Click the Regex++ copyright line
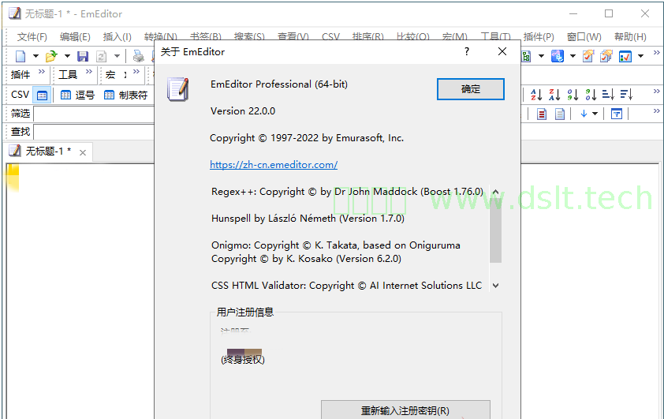The width and height of the screenshot is (664, 419). (x=347, y=192)
